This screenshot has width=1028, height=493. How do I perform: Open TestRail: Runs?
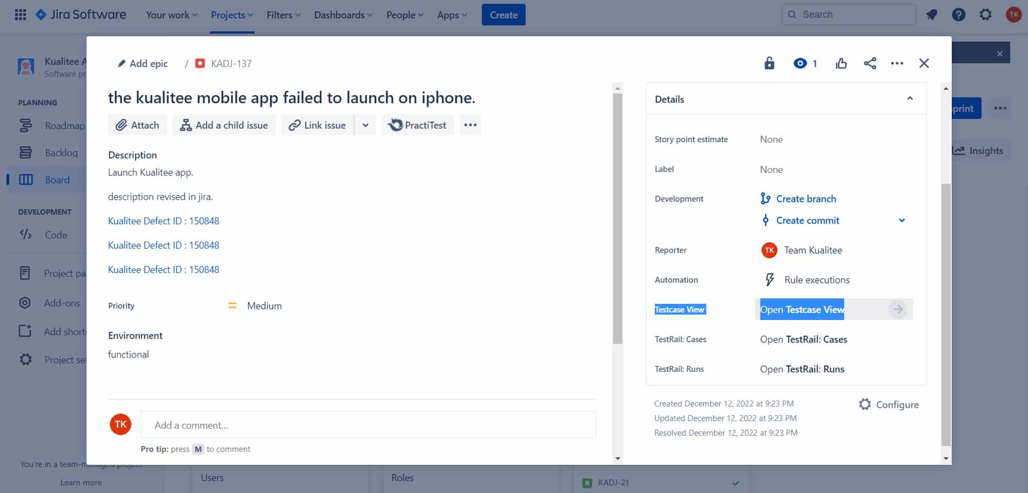coord(802,369)
